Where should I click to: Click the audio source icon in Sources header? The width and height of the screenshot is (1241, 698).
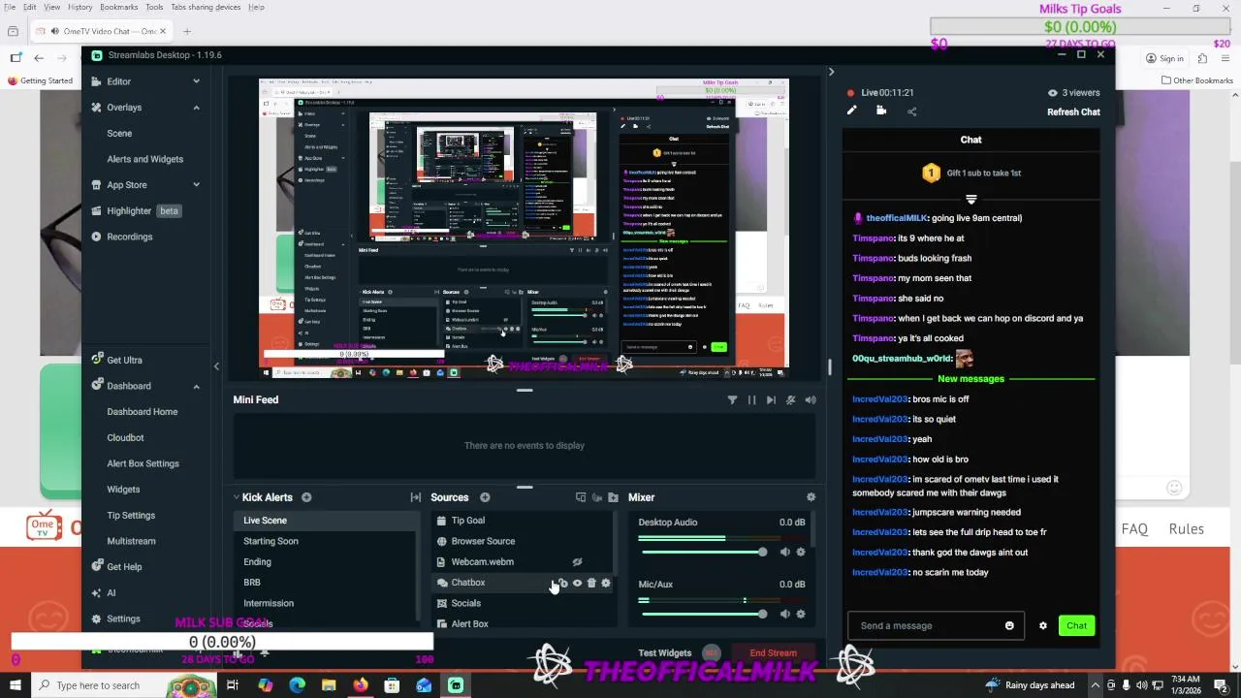pos(597,497)
